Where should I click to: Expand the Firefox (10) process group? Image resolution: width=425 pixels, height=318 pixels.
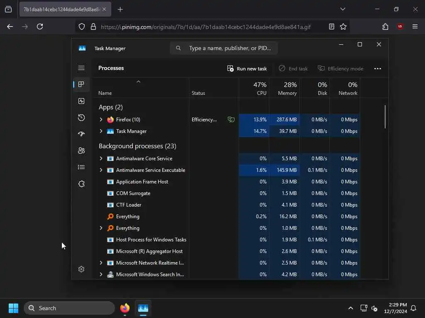101,120
